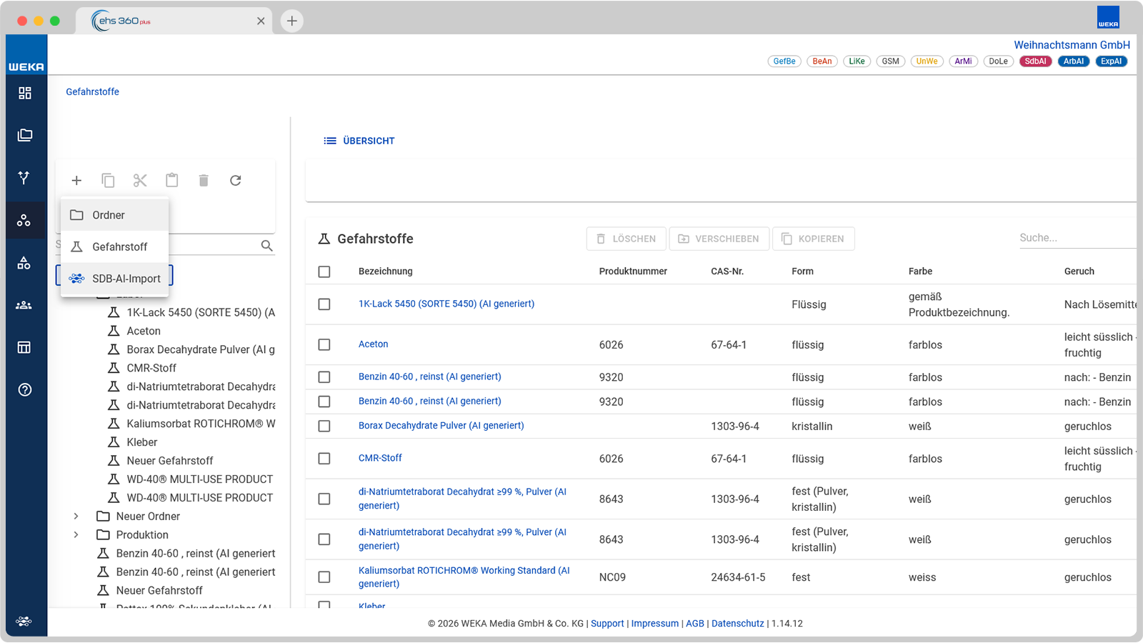Click the clipboard paste icon

[x=172, y=180]
